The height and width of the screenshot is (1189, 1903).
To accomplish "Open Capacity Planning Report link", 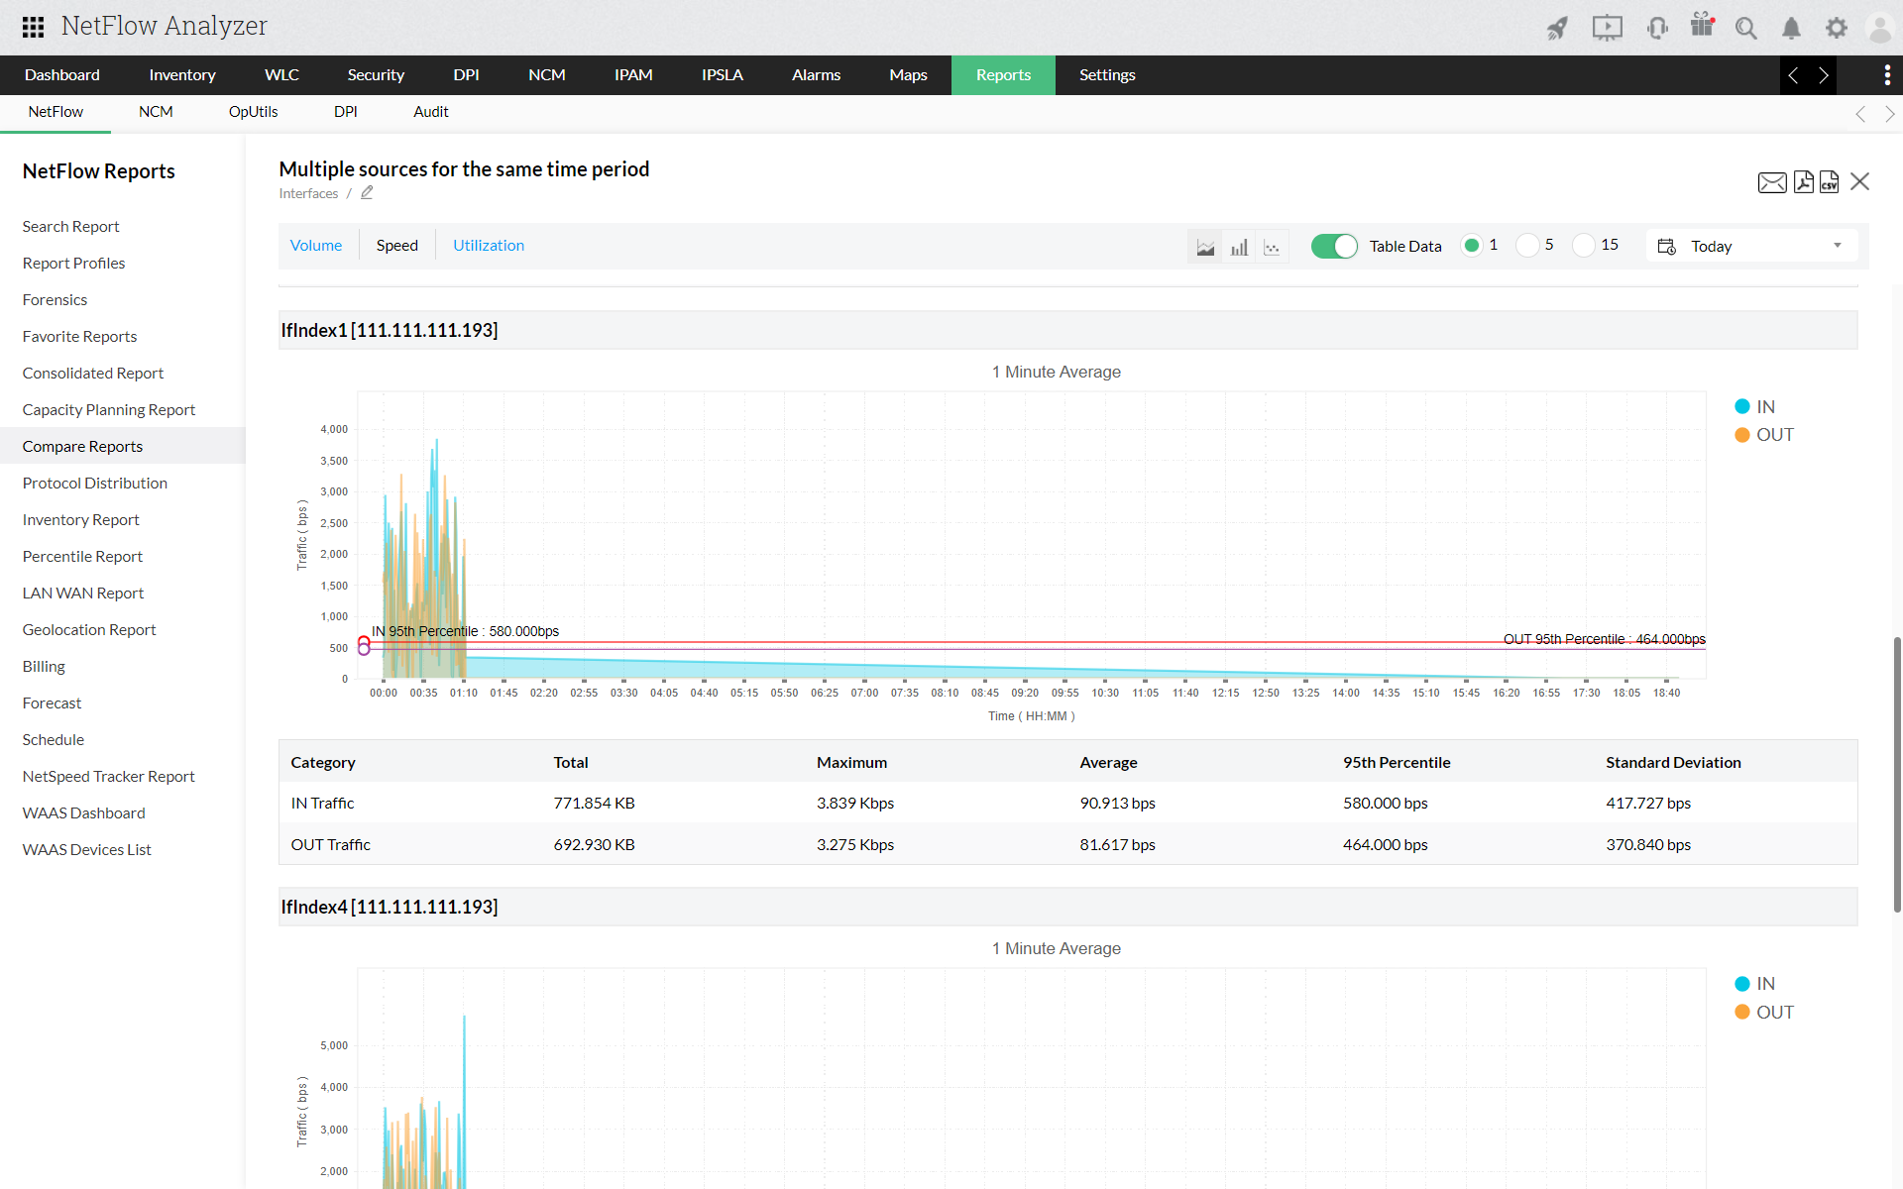I will (109, 410).
